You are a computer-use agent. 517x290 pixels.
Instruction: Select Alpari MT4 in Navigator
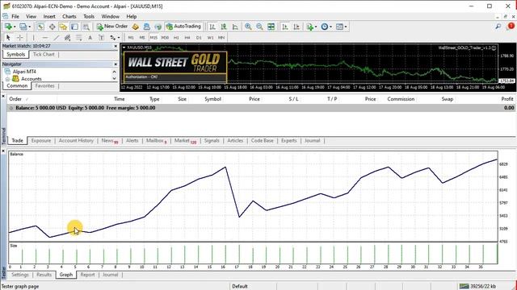[x=24, y=72]
